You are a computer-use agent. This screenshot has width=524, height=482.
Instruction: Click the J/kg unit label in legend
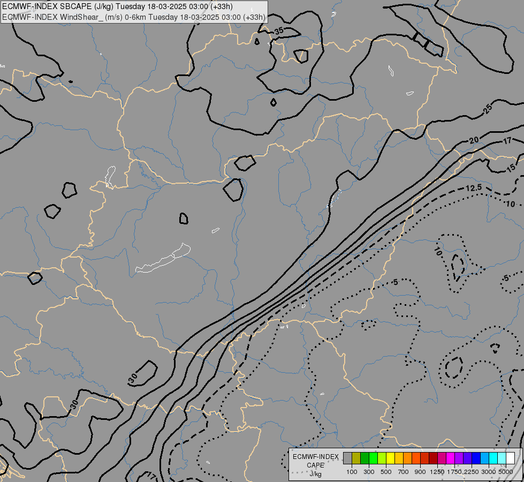click(x=315, y=474)
